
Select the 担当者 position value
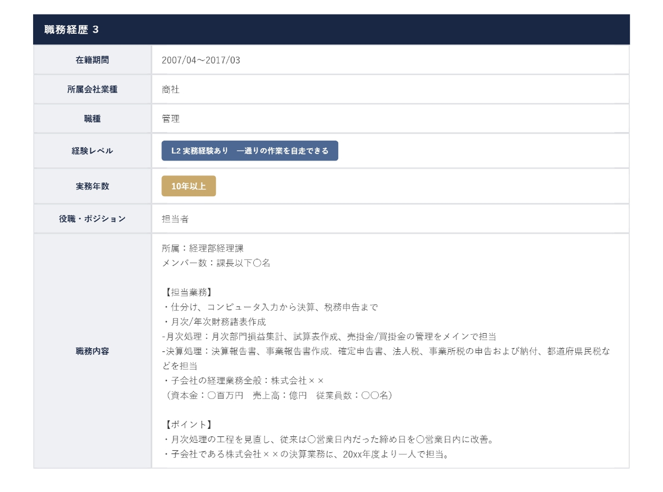pyautogui.click(x=175, y=219)
